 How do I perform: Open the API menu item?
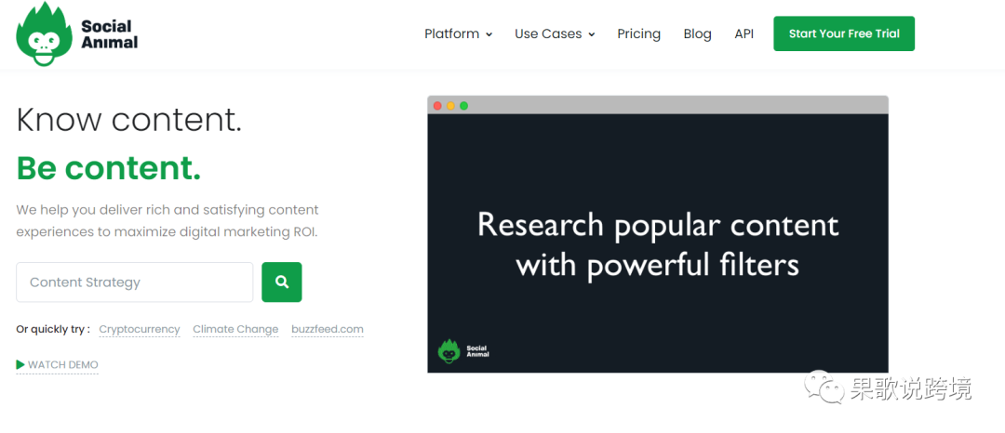pyautogui.click(x=744, y=33)
